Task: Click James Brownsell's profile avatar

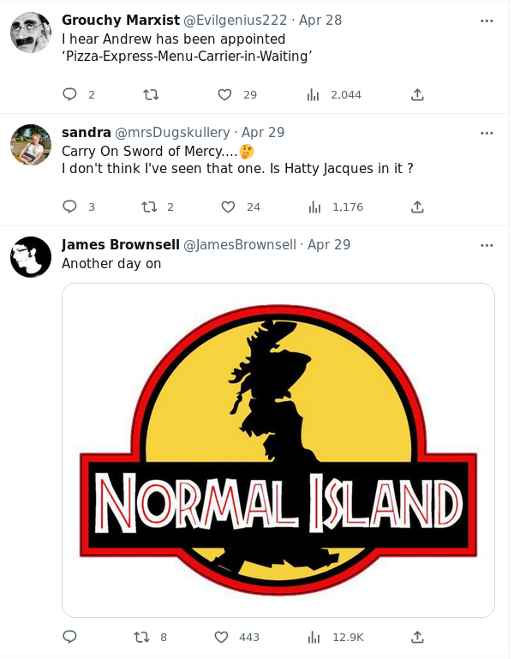Action: click(31, 257)
